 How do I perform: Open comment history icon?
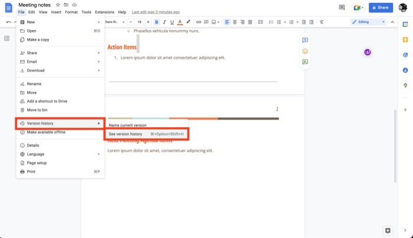(x=342, y=8)
